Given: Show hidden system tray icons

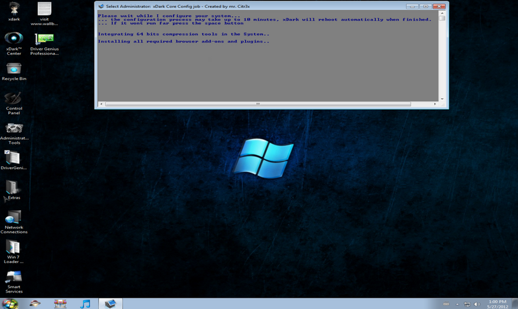Looking at the screenshot, I should coord(458,304).
